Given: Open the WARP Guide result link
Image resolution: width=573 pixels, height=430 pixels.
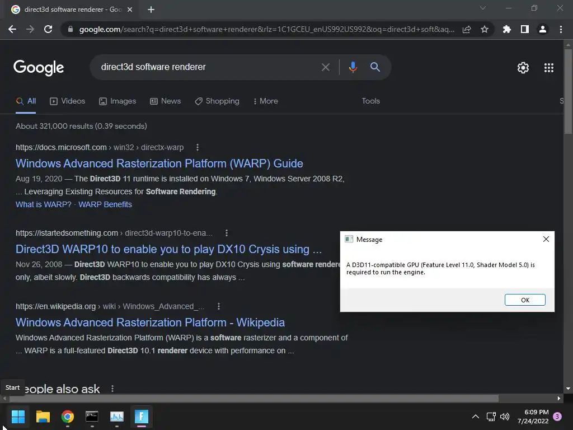Looking at the screenshot, I should 159,163.
